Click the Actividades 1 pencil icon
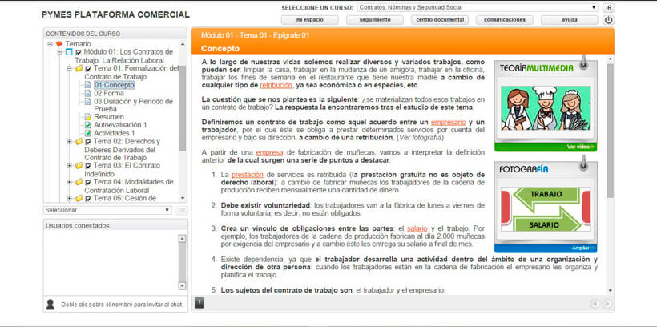This screenshot has height=327, width=657. coord(87,133)
